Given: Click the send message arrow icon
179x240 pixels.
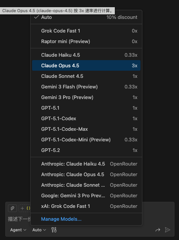Looking at the screenshot, I should [168, 230].
